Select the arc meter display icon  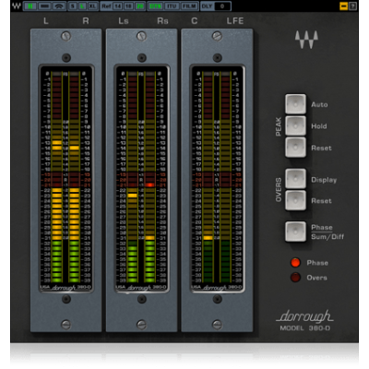59,6
